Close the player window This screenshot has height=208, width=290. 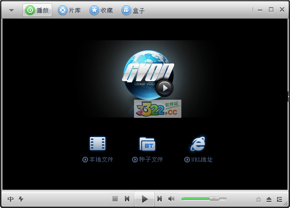pos(282,10)
